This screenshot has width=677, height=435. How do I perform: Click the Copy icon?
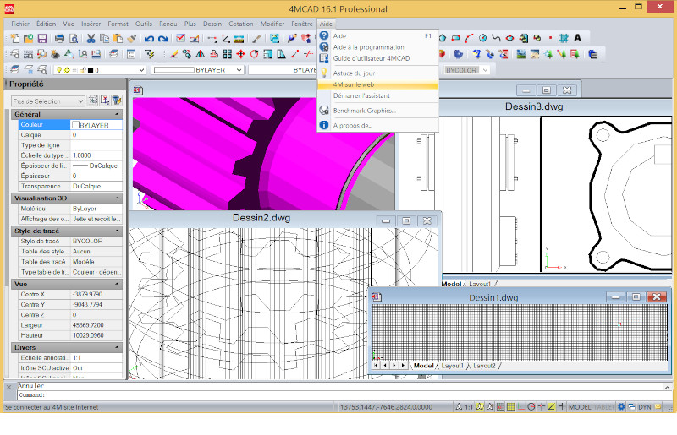[104, 39]
